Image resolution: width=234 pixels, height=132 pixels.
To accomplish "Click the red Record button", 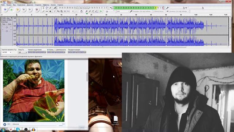I will pos(37,10).
